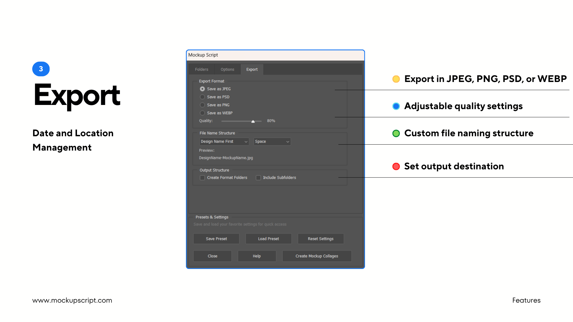The image size is (573, 322).
Task: Click Reset Settings
Action: tap(321, 239)
